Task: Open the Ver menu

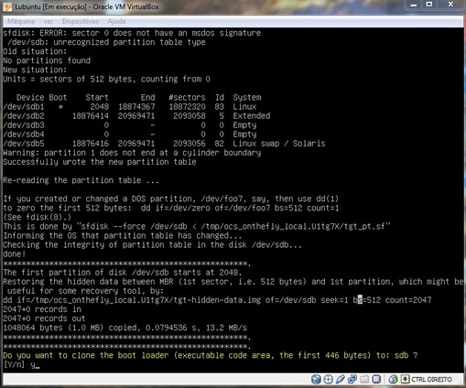Action: [x=49, y=21]
